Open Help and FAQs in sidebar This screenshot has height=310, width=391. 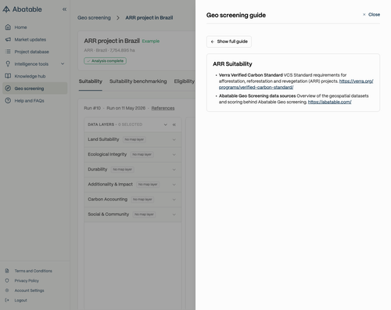(x=35, y=100)
